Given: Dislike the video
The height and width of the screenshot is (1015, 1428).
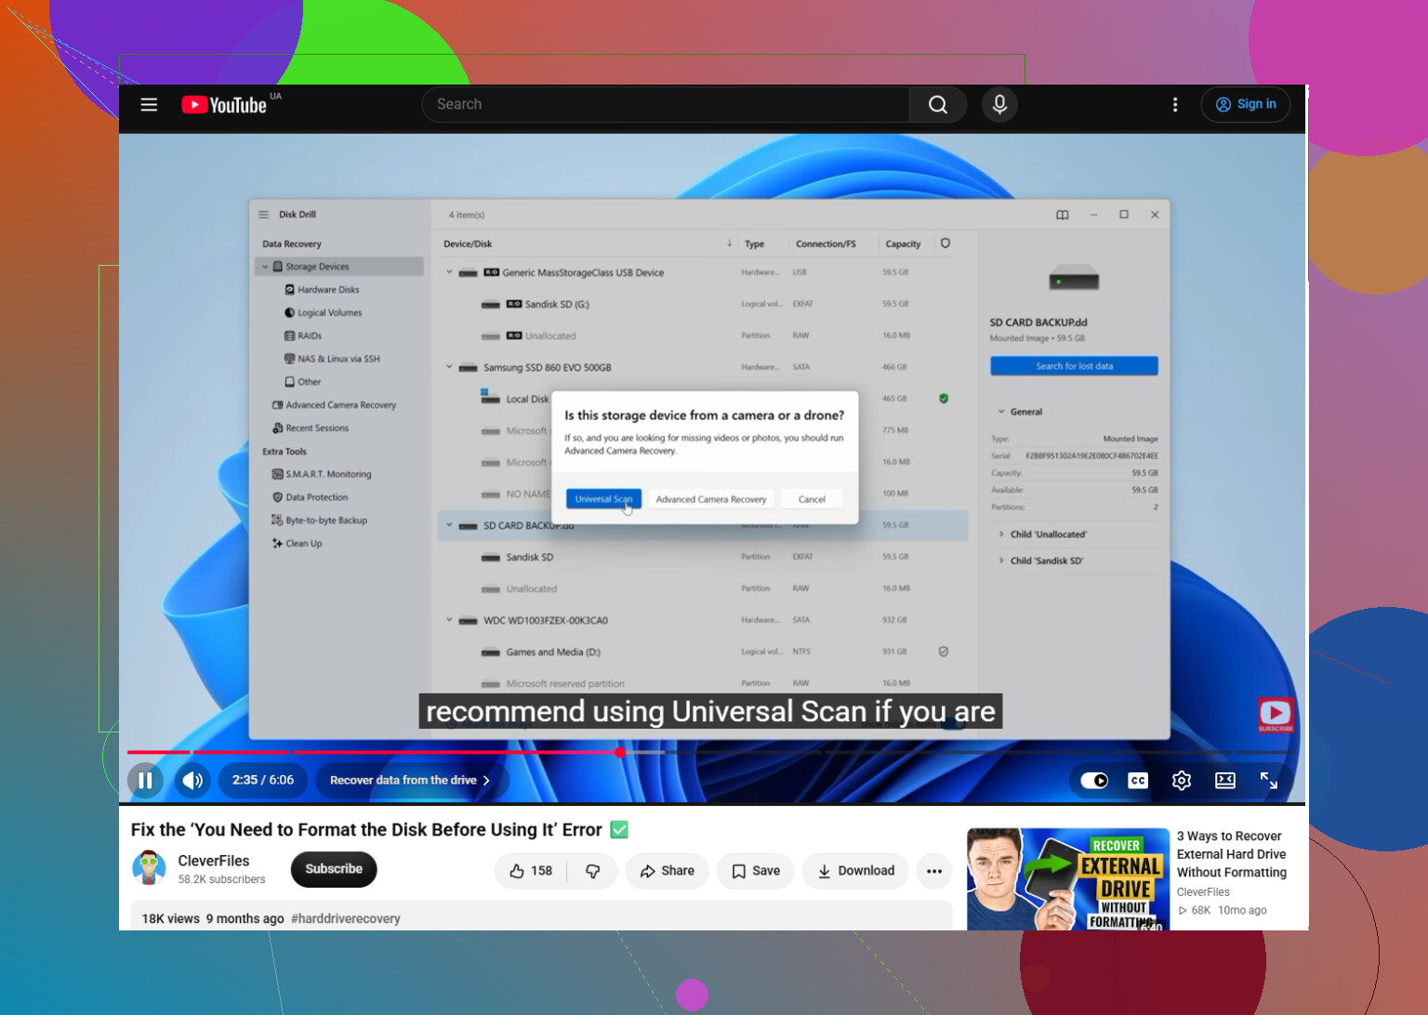Looking at the screenshot, I should 592,871.
